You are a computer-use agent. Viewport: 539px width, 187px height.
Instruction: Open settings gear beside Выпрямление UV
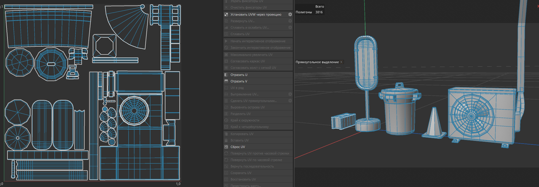click(x=290, y=94)
